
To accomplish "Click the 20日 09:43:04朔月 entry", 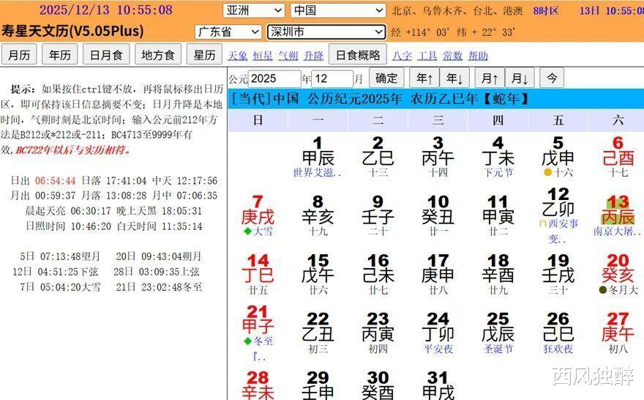I will (159, 256).
